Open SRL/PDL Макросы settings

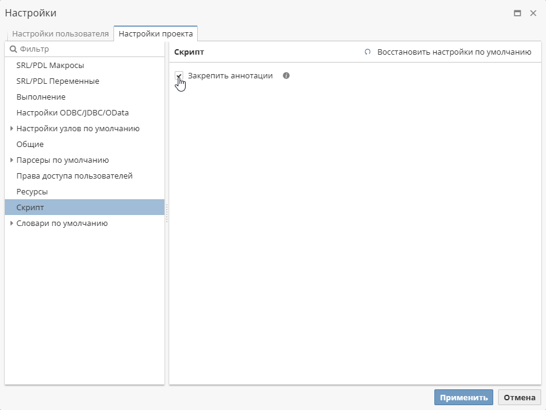pyautogui.click(x=50, y=66)
